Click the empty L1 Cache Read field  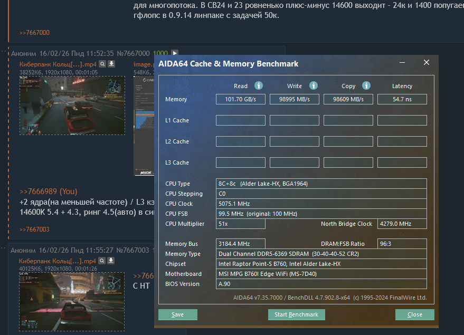coord(241,120)
